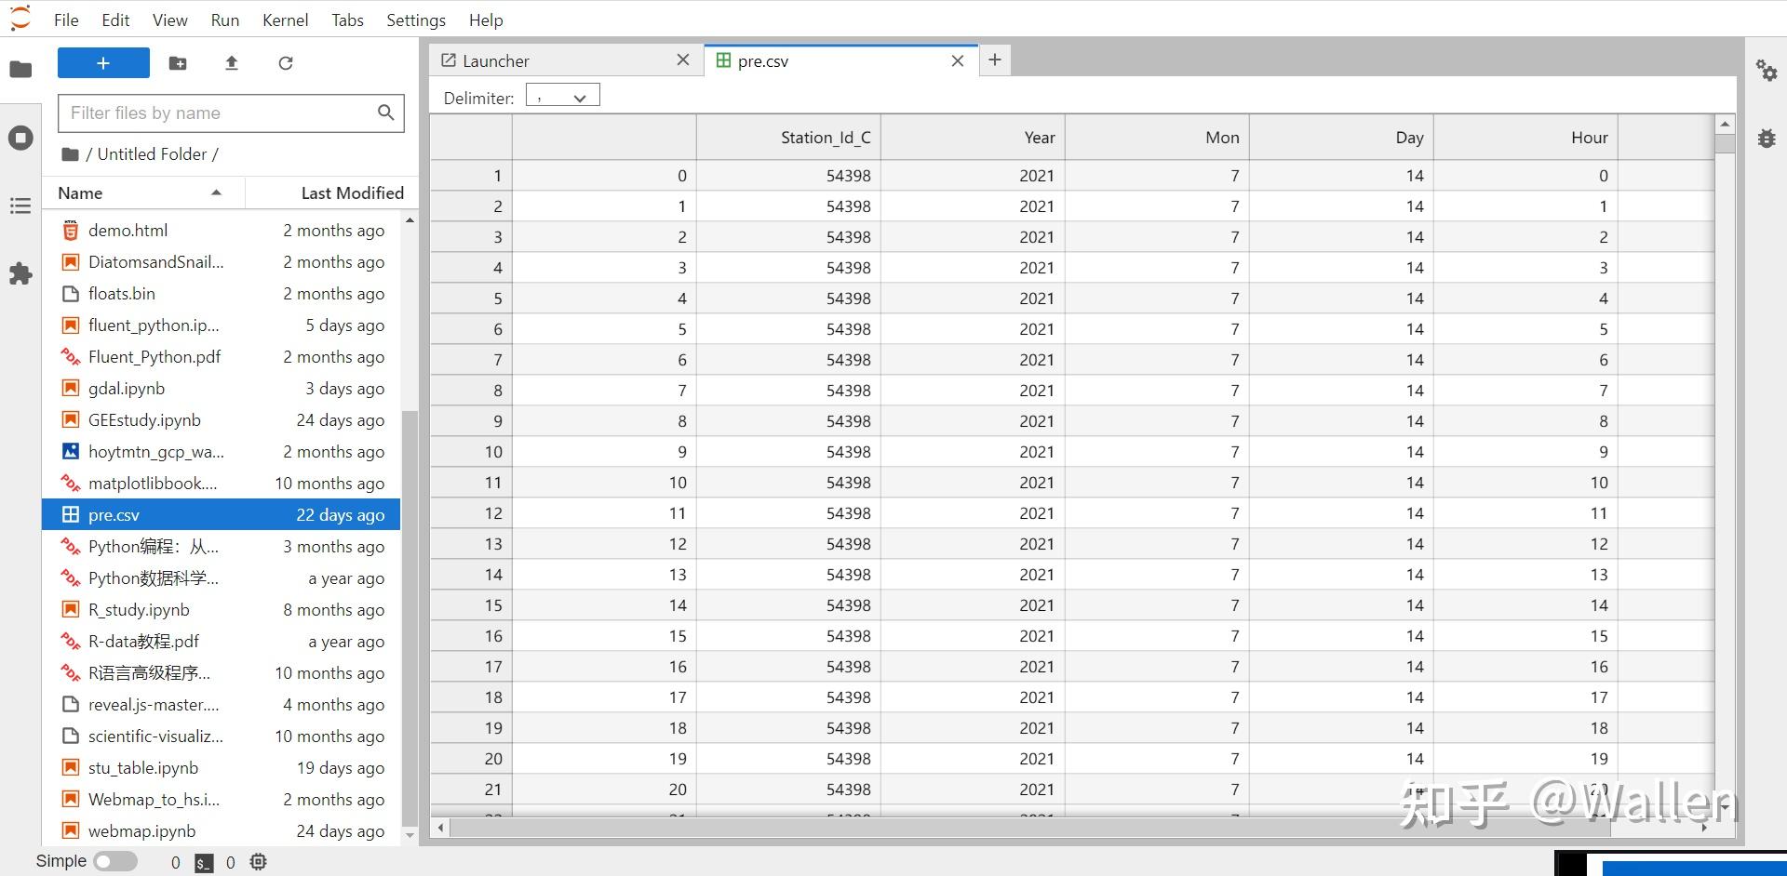Open the Table of Contents sidebar
The width and height of the screenshot is (1787, 876).
[x=20, y=206]
